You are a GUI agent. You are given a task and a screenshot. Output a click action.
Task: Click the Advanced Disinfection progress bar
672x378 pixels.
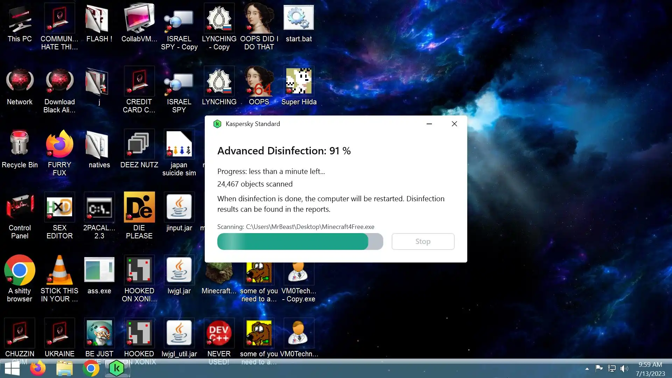click(x=300, y=241)
